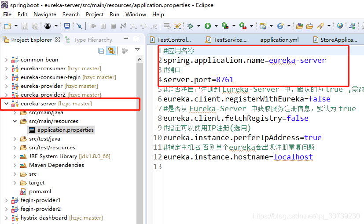The height and width of the screenshot is (224, 364).
Task: Click the Save All icon
Action: (35, 26)
